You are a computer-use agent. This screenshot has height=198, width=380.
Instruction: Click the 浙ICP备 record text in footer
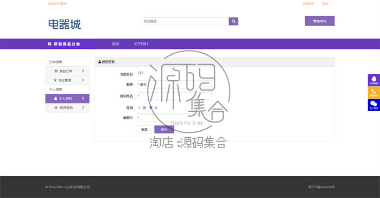(321, 187)
